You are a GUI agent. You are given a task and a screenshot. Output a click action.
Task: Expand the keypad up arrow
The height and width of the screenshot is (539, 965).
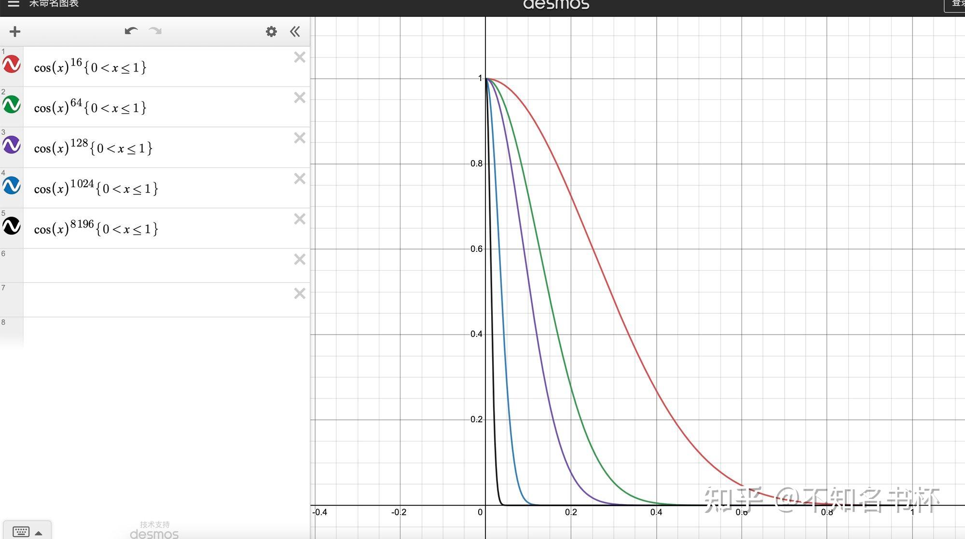pyautogui.click(x=39, y=533)
